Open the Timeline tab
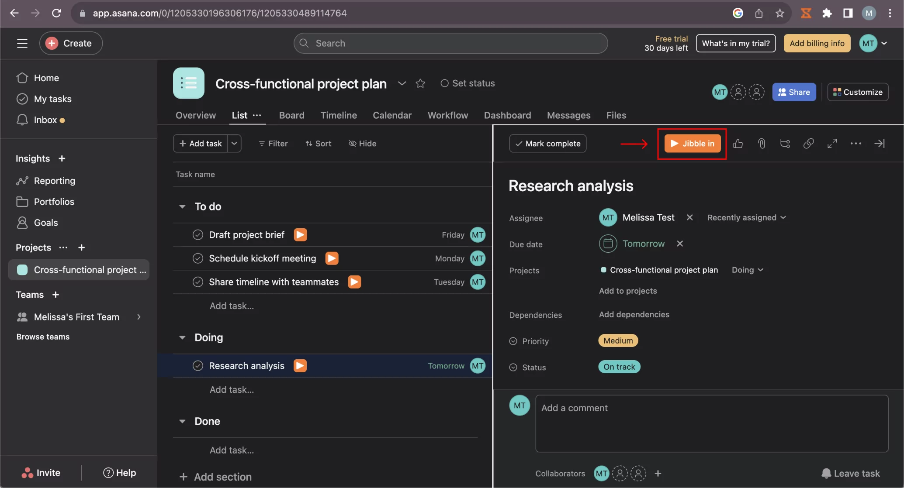904x488 pixels. (x=339, y=115)
